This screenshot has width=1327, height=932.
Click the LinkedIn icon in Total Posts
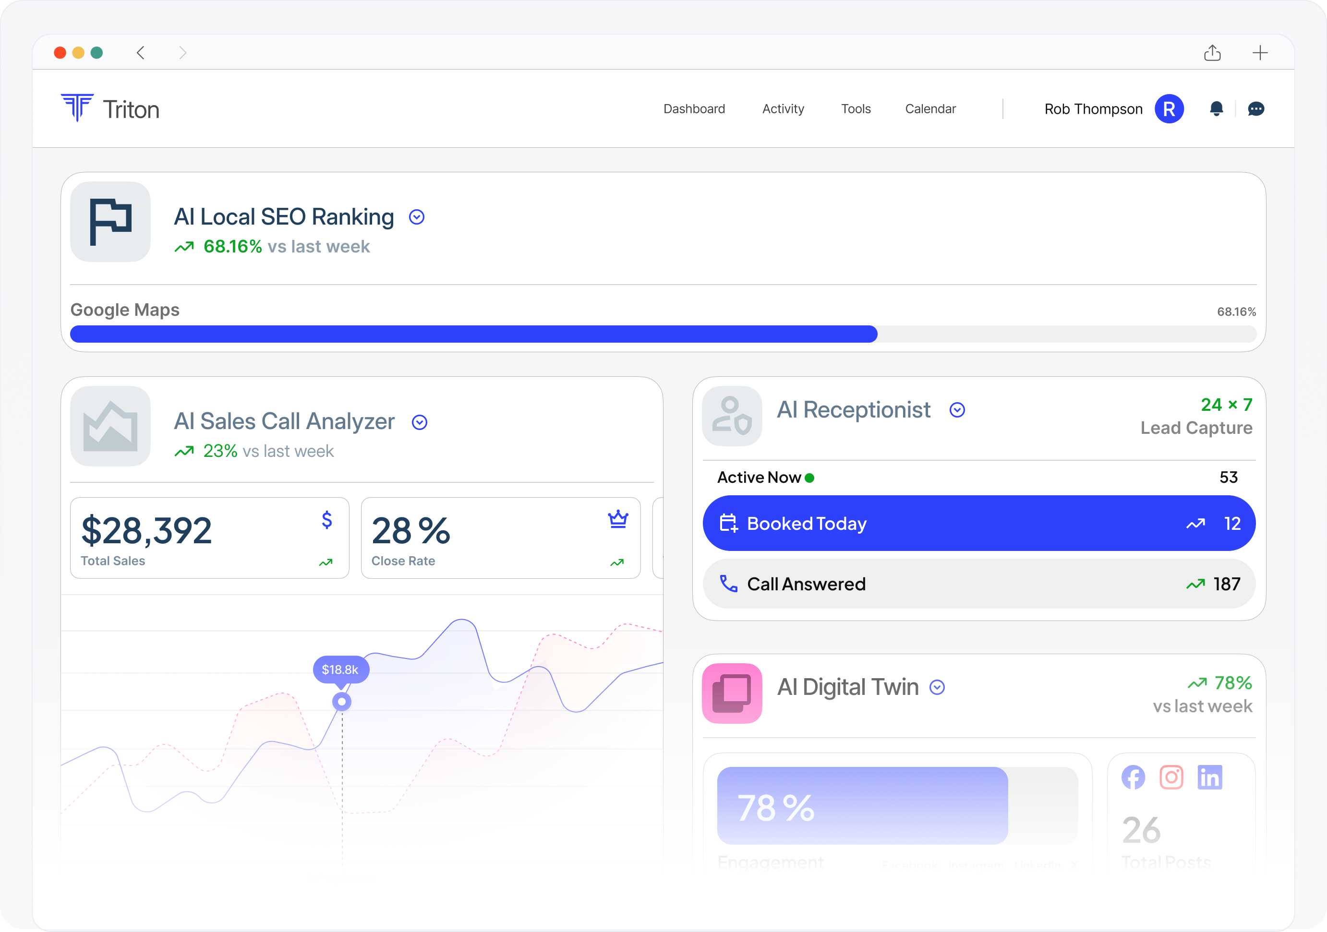(1210, 777)
